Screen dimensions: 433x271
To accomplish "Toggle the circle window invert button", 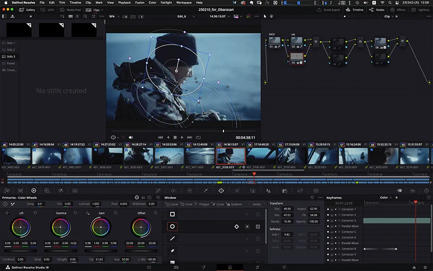I will pyautogui.click(x=247, y=227).
